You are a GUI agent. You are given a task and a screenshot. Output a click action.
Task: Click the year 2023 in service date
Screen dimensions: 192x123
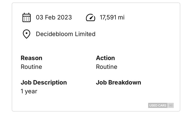65,17
